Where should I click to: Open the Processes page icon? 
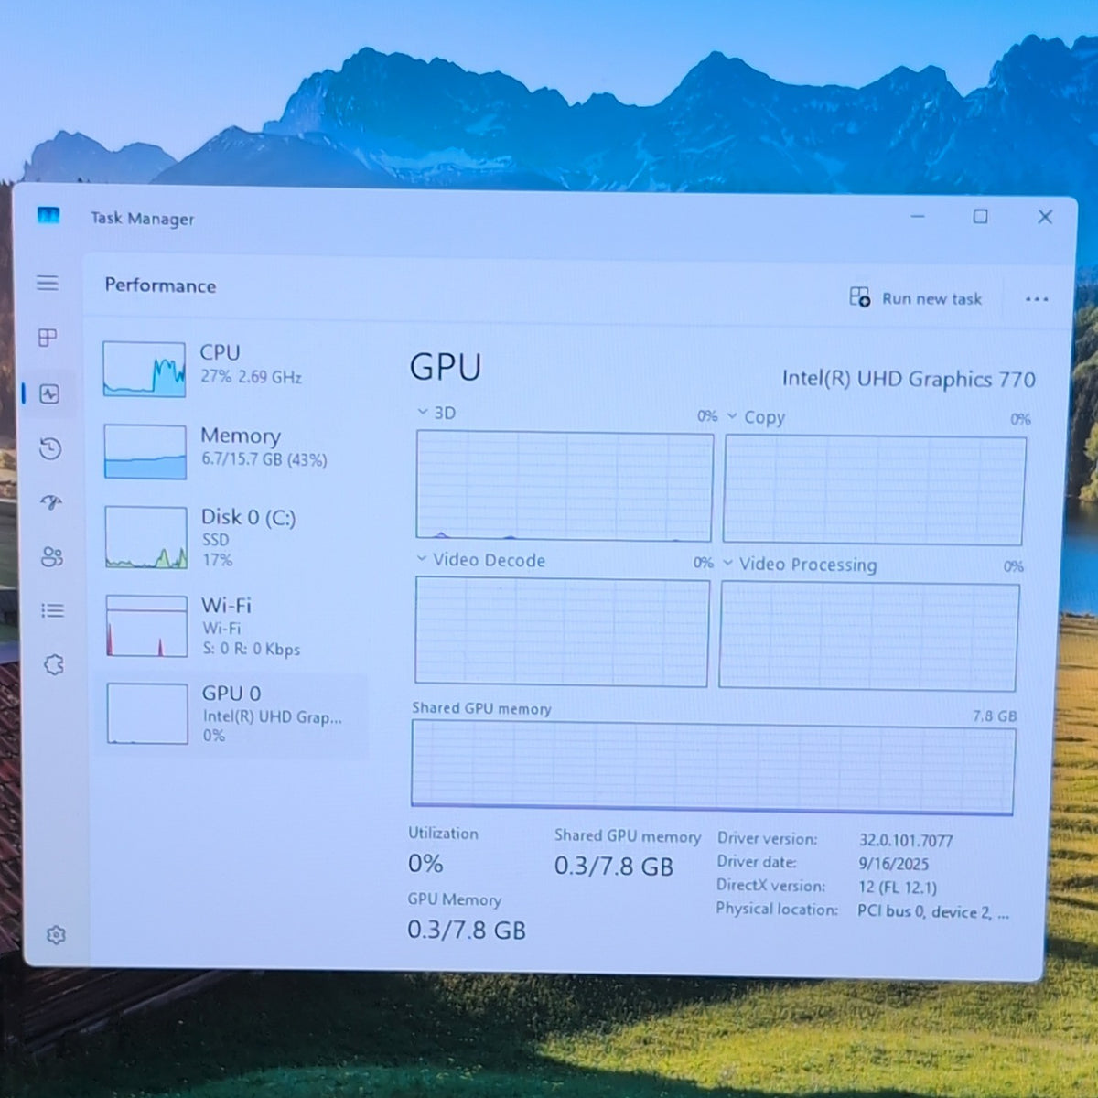[x=48, y=338]
